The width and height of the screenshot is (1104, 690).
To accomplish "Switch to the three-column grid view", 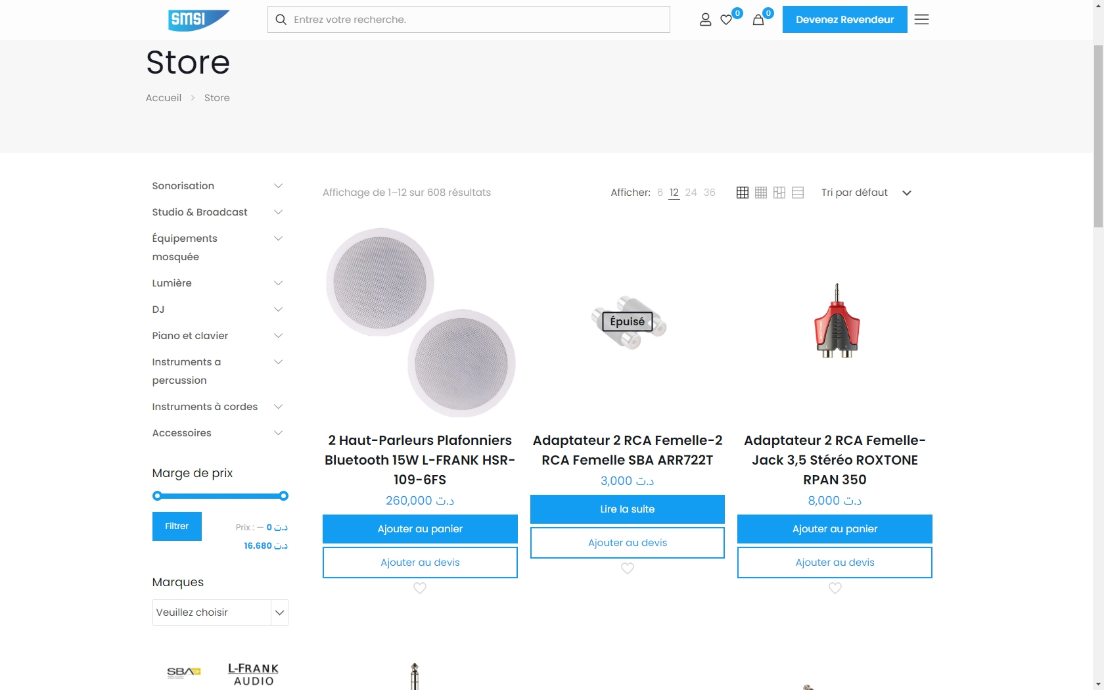I will [x=743, y=193].
